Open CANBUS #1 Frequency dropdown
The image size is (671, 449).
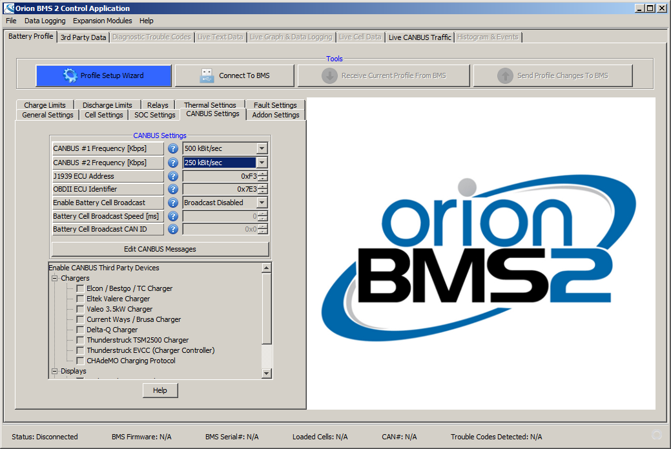coord(262,148)
